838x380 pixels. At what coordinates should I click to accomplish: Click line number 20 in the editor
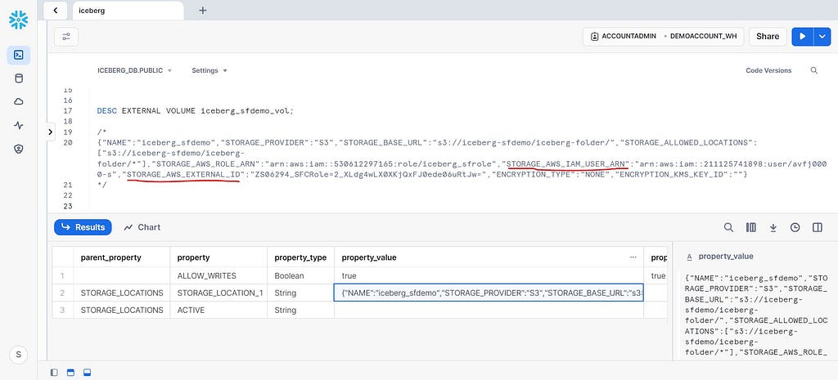click(x=67, y=142)
